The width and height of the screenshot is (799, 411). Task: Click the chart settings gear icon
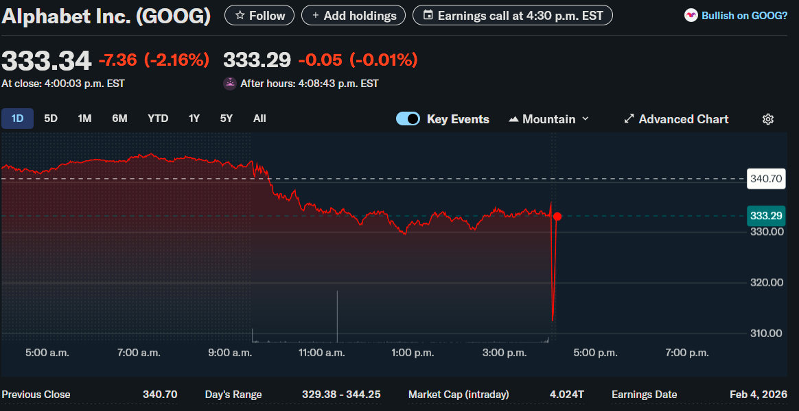pyautogui.click(x=768, y=119)
